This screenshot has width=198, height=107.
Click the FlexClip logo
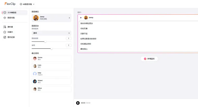(x=10, y=4)
